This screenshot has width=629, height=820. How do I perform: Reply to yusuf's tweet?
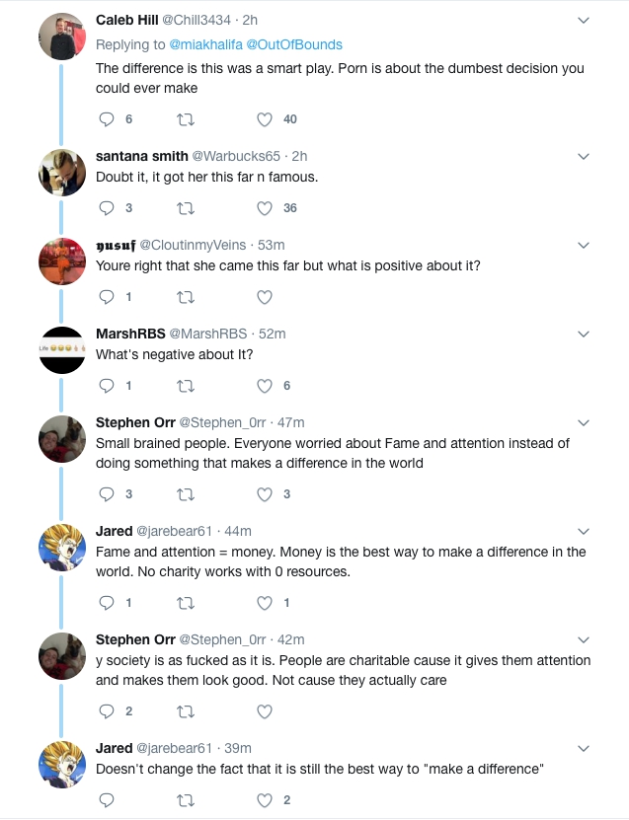108,296
